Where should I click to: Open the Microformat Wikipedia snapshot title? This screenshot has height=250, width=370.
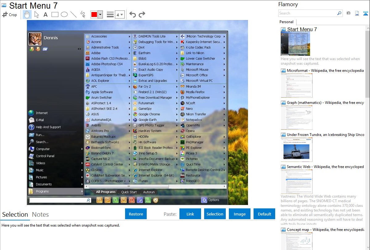(325, 71)
